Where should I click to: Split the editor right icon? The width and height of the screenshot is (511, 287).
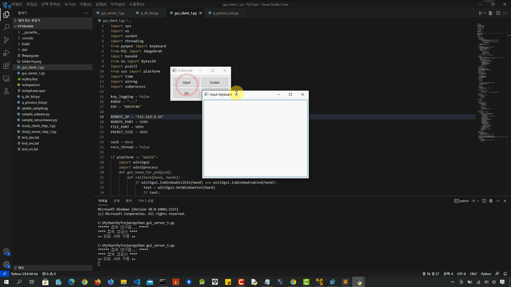click(x=498, y=13)
